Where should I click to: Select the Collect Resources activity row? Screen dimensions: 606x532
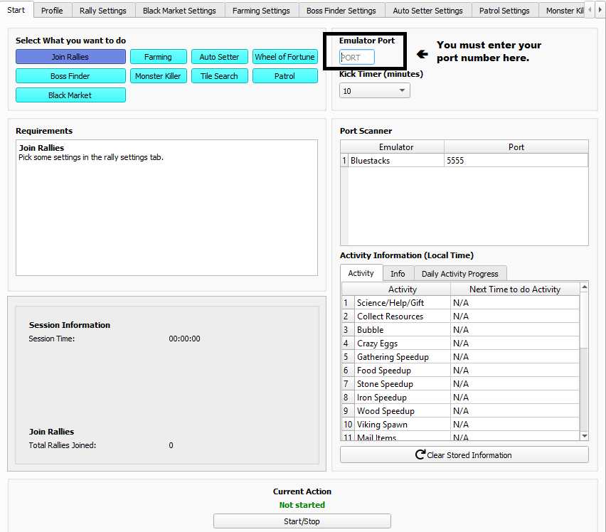click(x=461, y=316)
